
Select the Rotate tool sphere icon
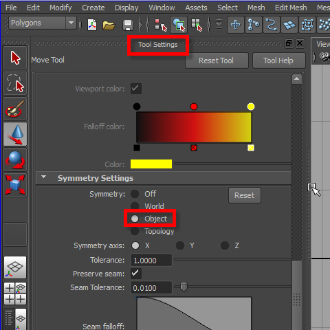point(15,159)
